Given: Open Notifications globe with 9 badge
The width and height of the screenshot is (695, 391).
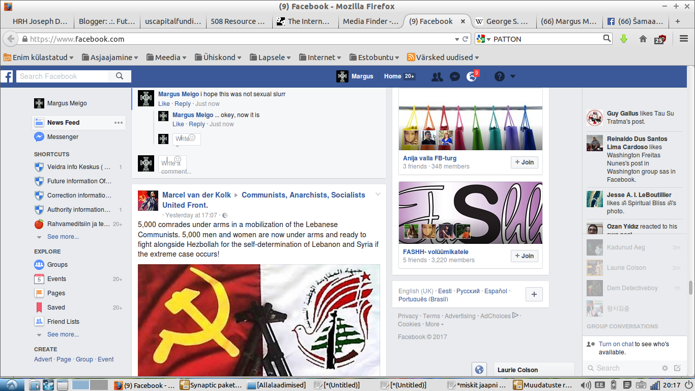Looking at the screenshot, I should click(x=473, y=76).
